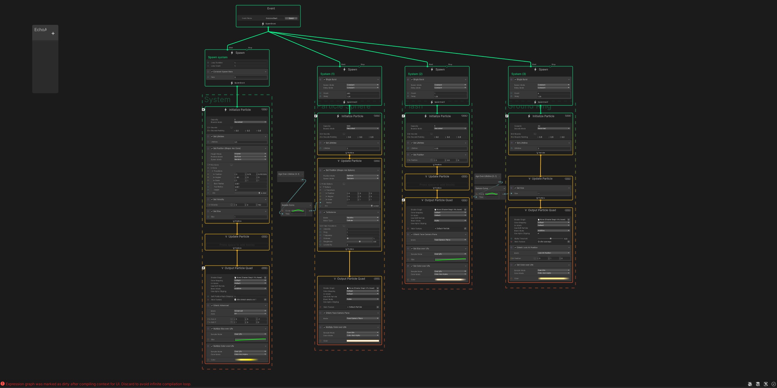Click the Lifetime input field in Flash system
Screen dimensions: 777x388
point(450,148)
